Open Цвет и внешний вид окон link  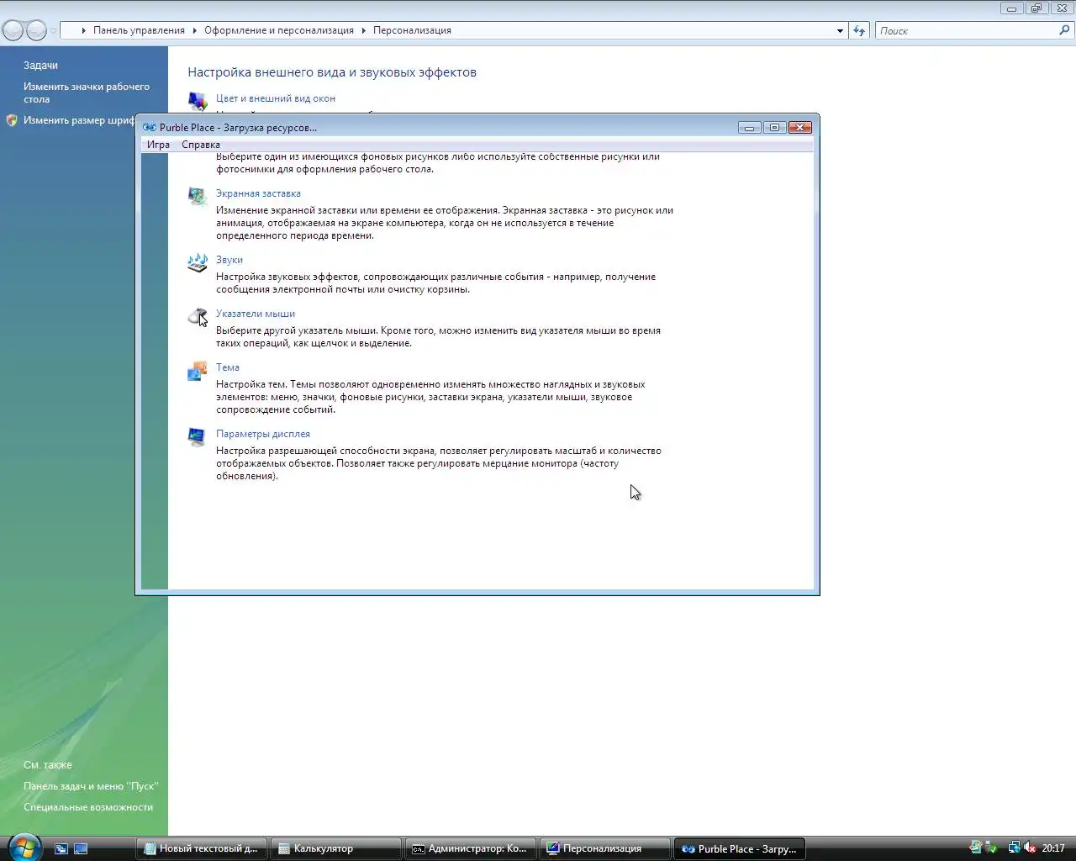click(276, 98)
